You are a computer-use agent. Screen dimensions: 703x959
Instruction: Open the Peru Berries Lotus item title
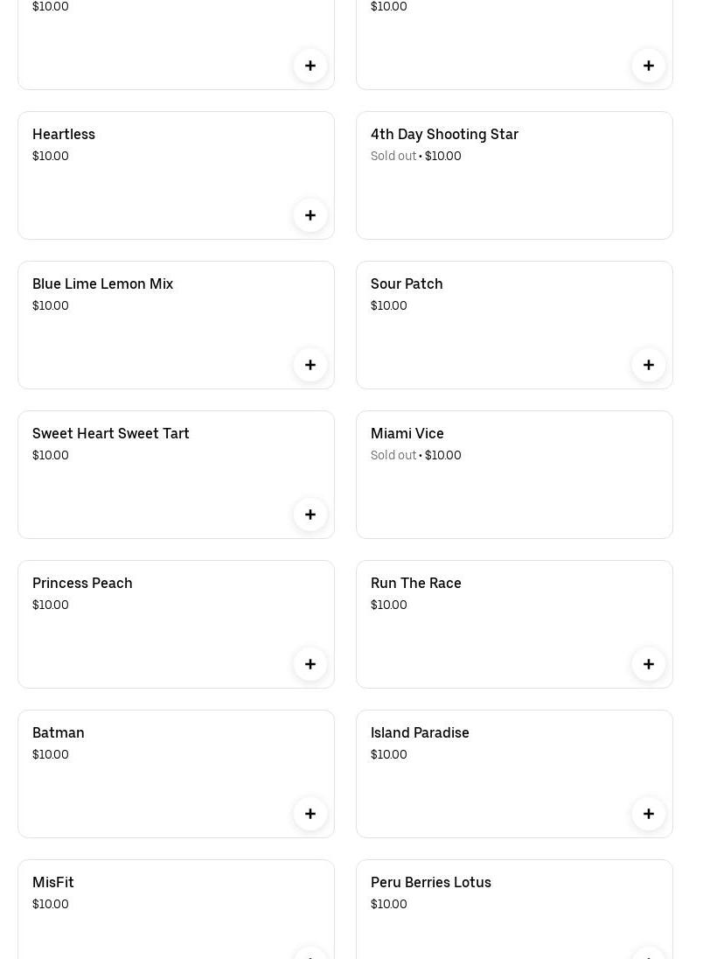pos(431,882)
